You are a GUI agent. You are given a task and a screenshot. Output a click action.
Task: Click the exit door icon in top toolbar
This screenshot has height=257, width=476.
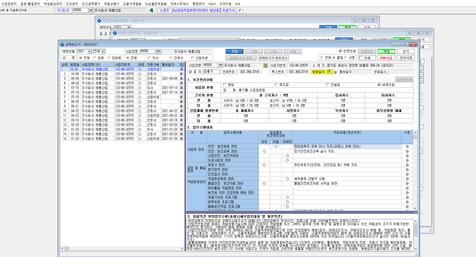point(151,10)
